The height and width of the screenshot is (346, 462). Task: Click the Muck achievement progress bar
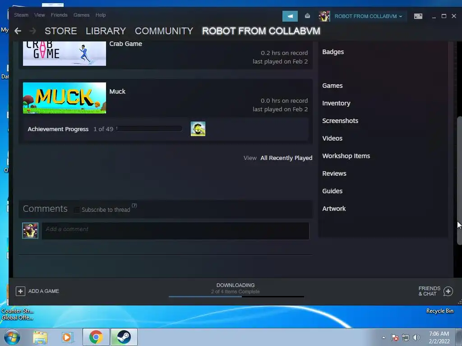pyautogui.click(x=149, y=128)
